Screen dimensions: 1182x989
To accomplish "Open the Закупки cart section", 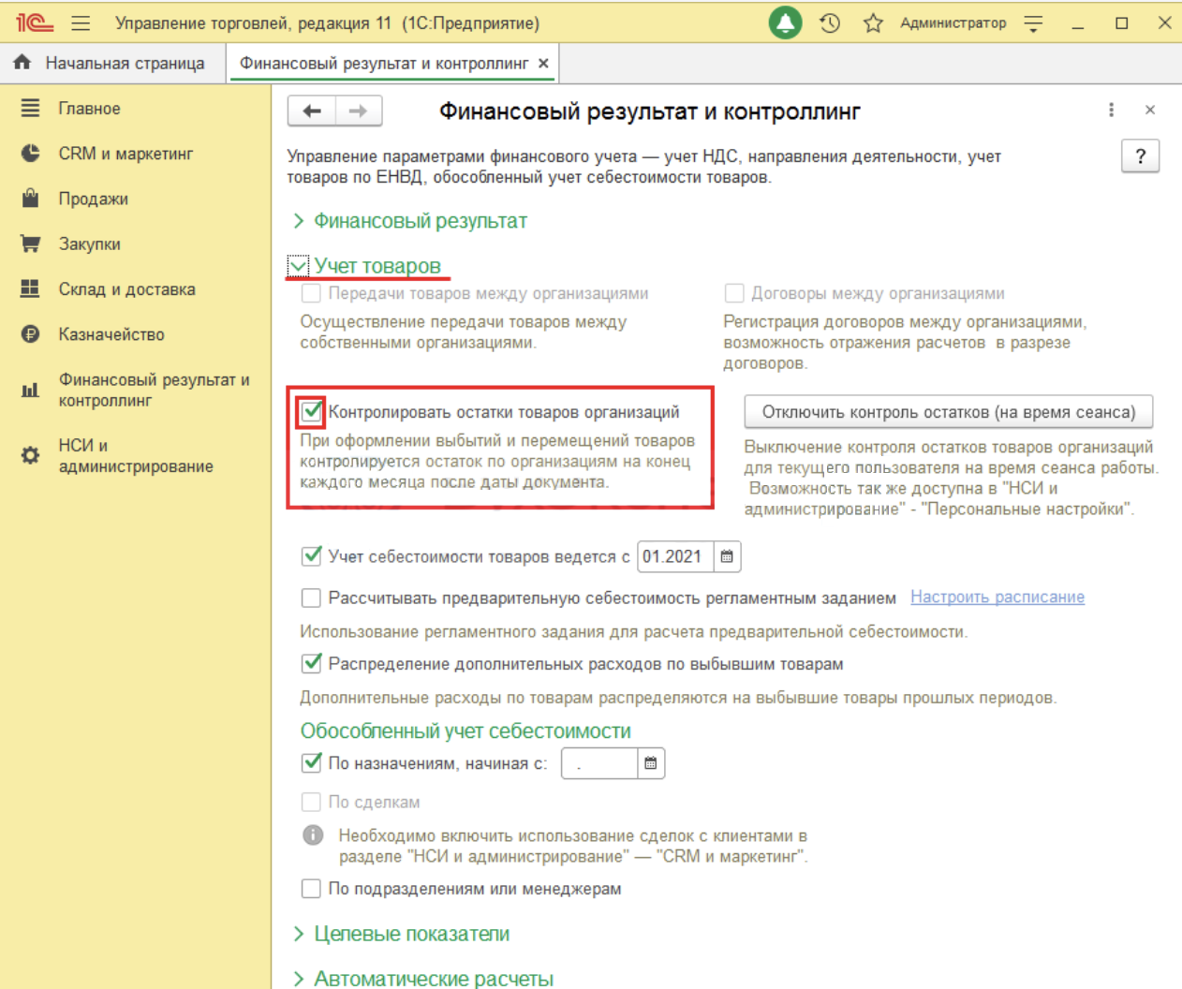I will pos(89,244).
